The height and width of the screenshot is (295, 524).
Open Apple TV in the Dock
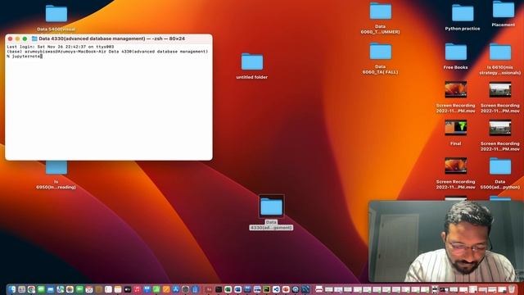(x=128, y=289)
